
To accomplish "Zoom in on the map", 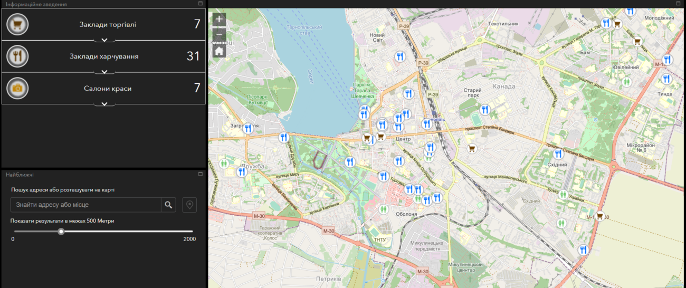I will click(220, 20).
